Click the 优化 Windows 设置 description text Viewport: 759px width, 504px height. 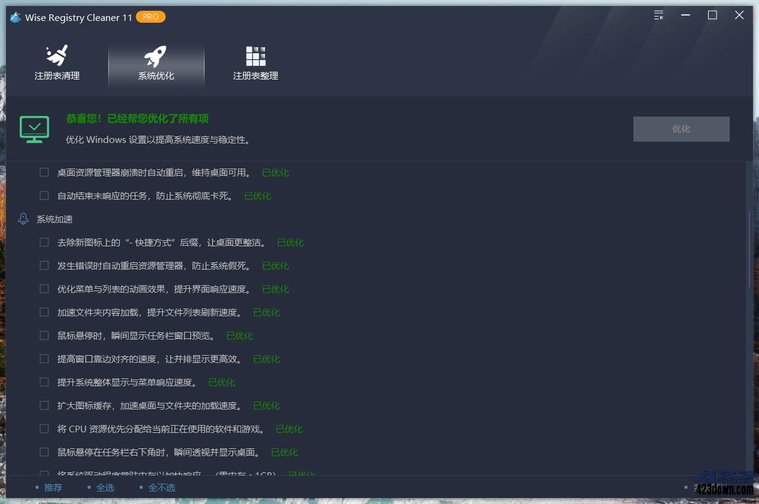pos(158,140)
